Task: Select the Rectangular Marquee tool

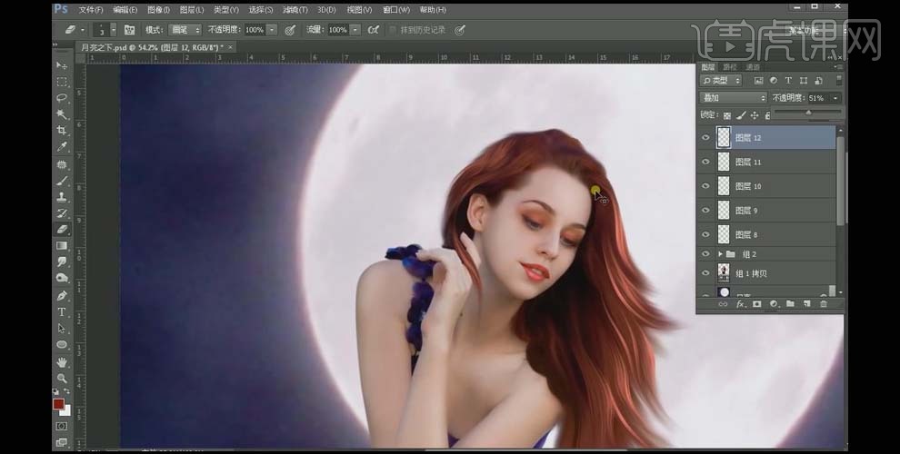Action: tap(62, 82)
